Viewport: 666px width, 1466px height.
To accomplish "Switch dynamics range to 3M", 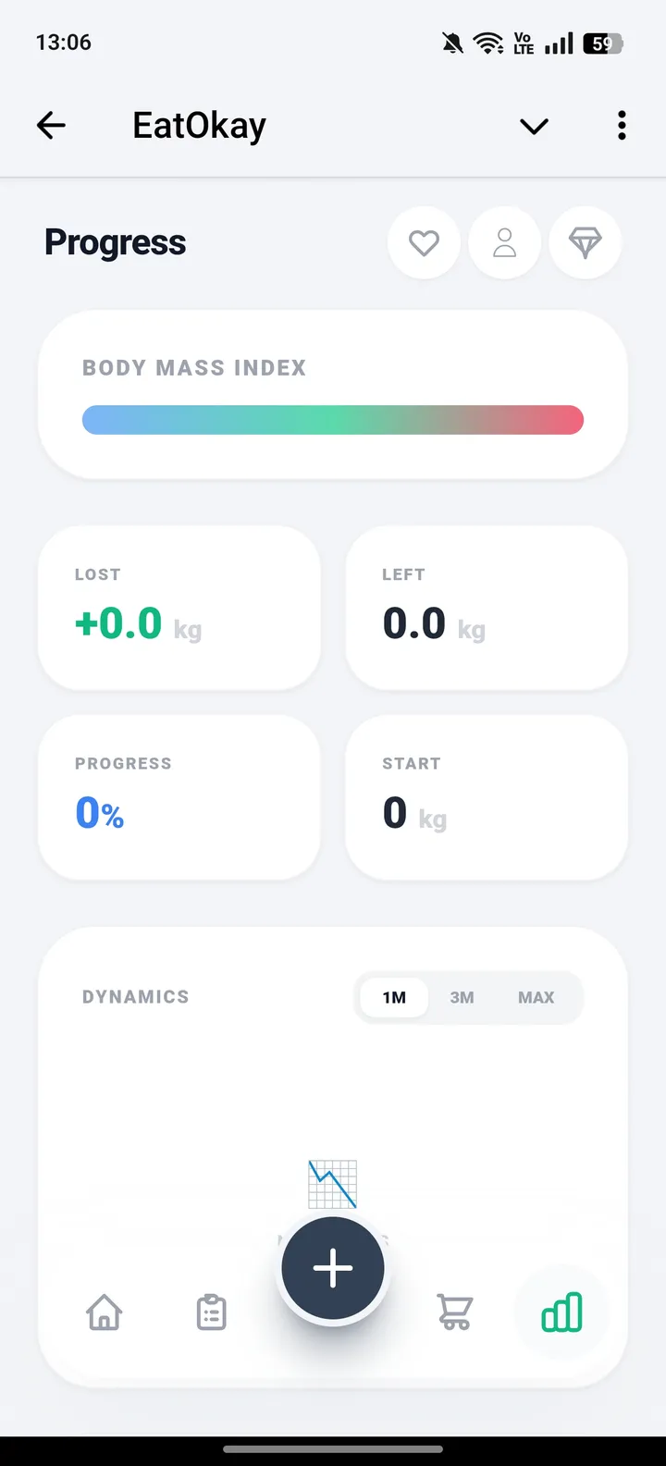I will [462, 997].
